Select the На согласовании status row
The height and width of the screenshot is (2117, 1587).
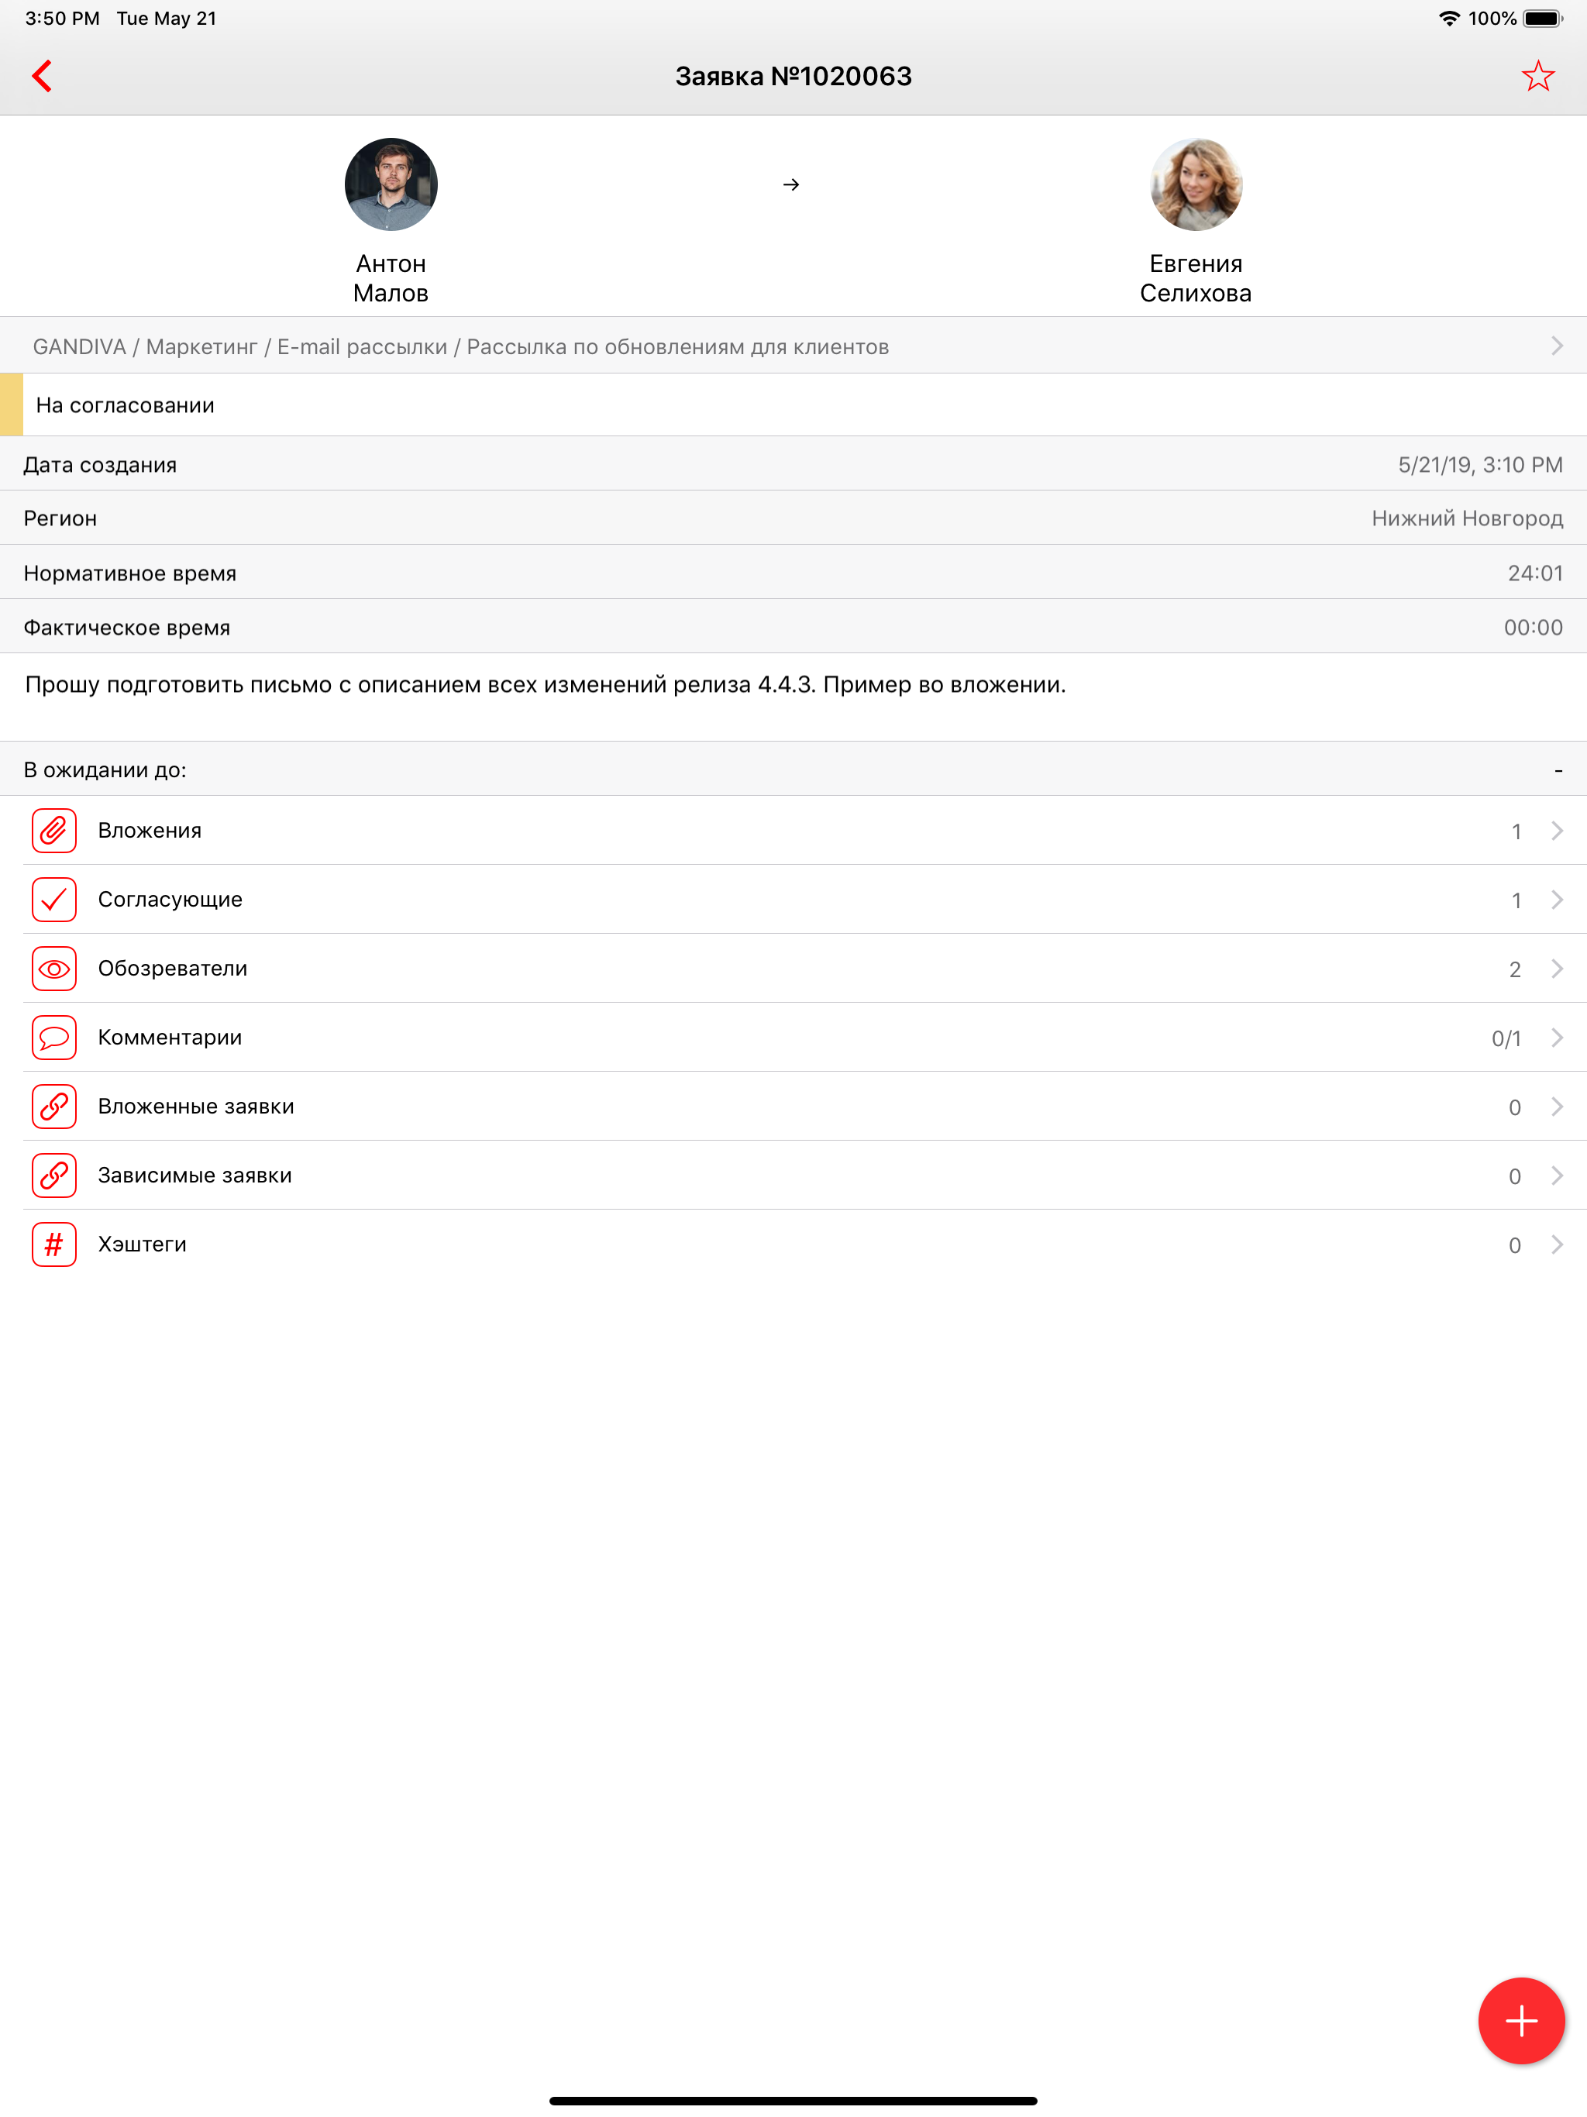tap(793, 404)
